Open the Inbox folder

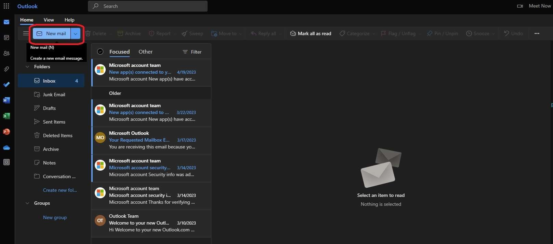click(x=51, y=81)
